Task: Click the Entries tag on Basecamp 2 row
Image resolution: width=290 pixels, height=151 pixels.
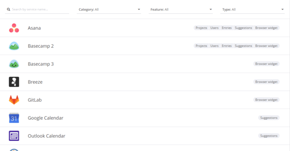Action: (x=226, y=46)
